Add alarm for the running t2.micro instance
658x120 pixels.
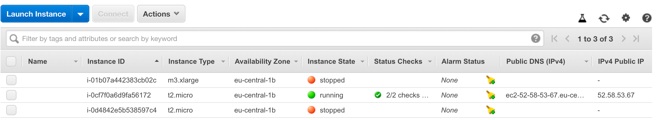[x=490, y=95]
